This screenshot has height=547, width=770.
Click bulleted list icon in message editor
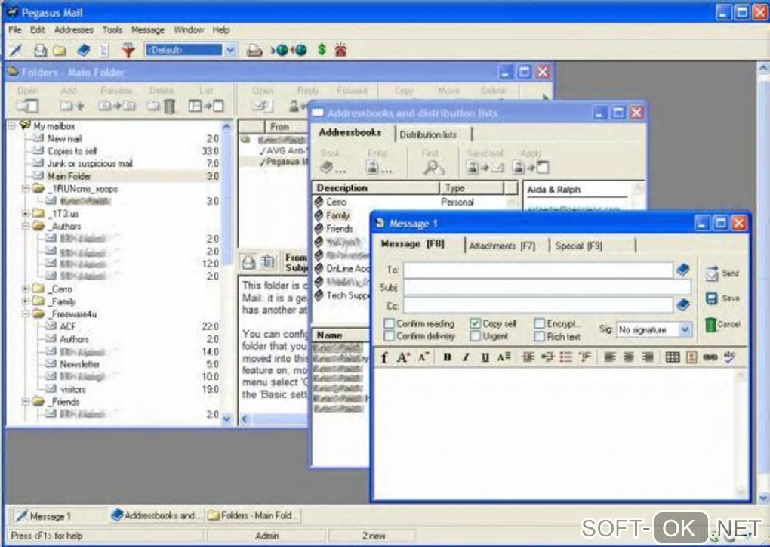tap(566, 357)
